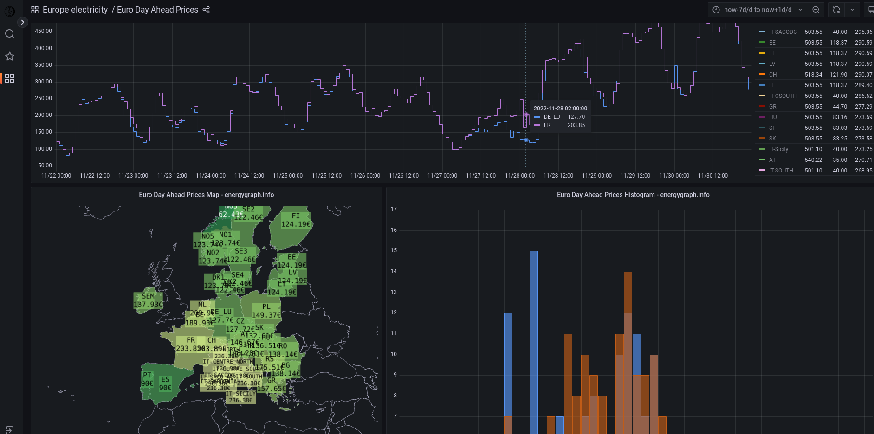Toggle the IT-SOUTH series in legend
Screen dimensions: 874x434
tap(781, 171)
